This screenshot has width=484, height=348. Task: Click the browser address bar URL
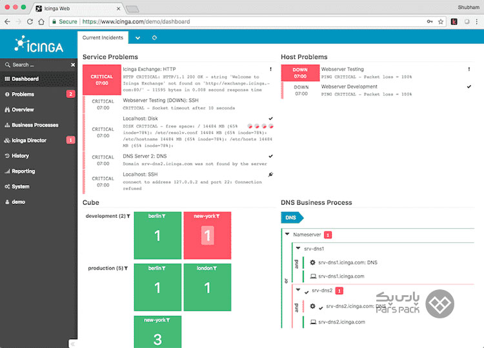tap(136, 21)
